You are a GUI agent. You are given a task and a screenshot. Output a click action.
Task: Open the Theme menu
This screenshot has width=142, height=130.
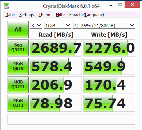point(45,15)
